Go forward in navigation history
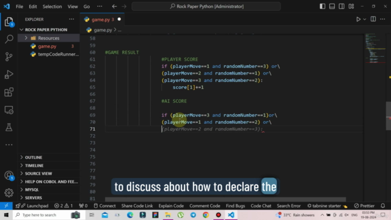The width and height of the screenshot is (391, 220). [124, 6]
